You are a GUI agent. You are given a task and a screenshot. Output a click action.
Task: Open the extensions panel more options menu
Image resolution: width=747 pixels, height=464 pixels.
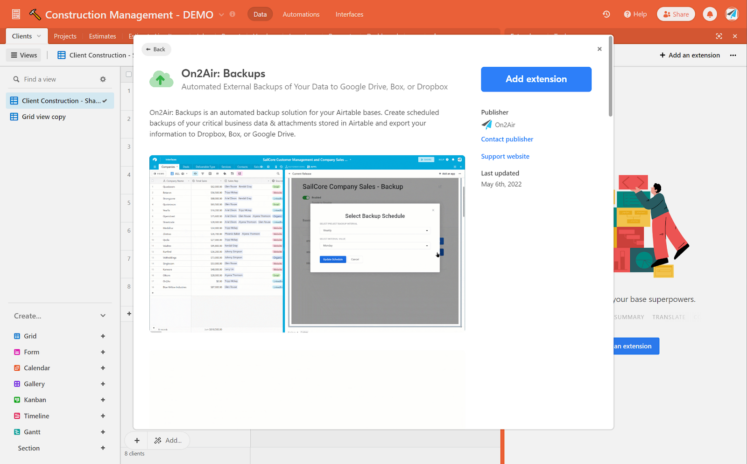pos(733,55)
